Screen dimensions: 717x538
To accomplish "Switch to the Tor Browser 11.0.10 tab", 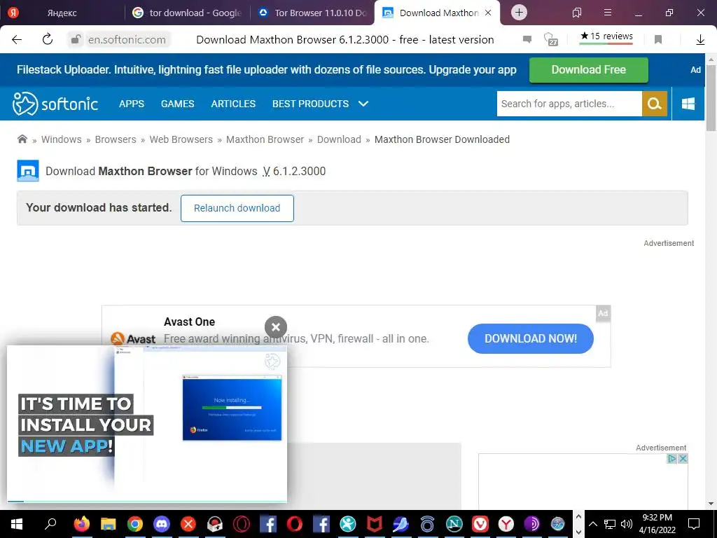I will click(312, 13).
